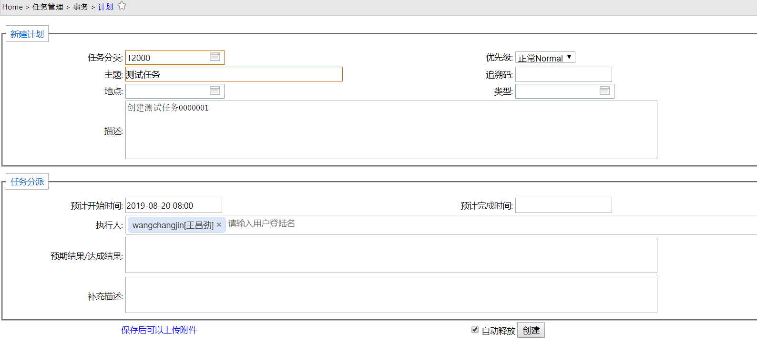Open 事务 in the breadcrumb
Screen dimensions: 757x354
tap(81, 7)
